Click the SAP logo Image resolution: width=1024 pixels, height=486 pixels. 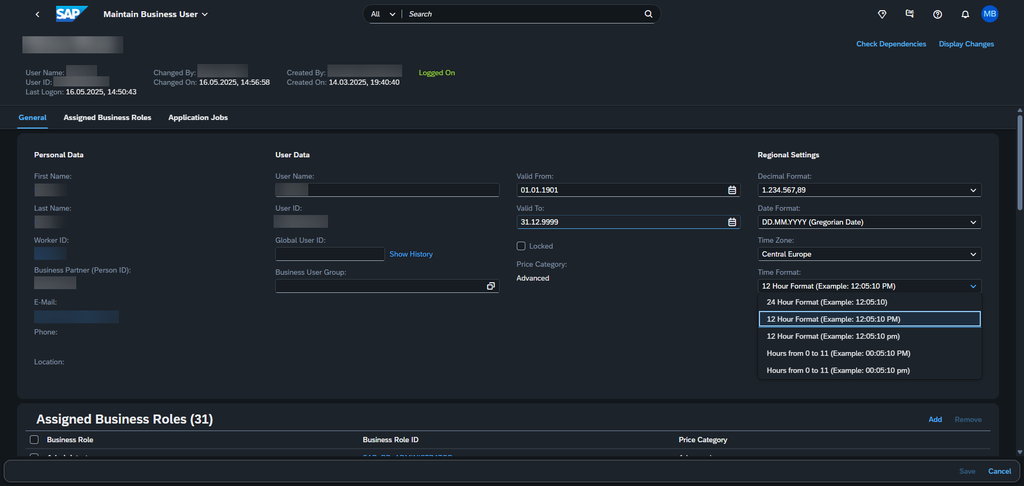pos(71,14)
